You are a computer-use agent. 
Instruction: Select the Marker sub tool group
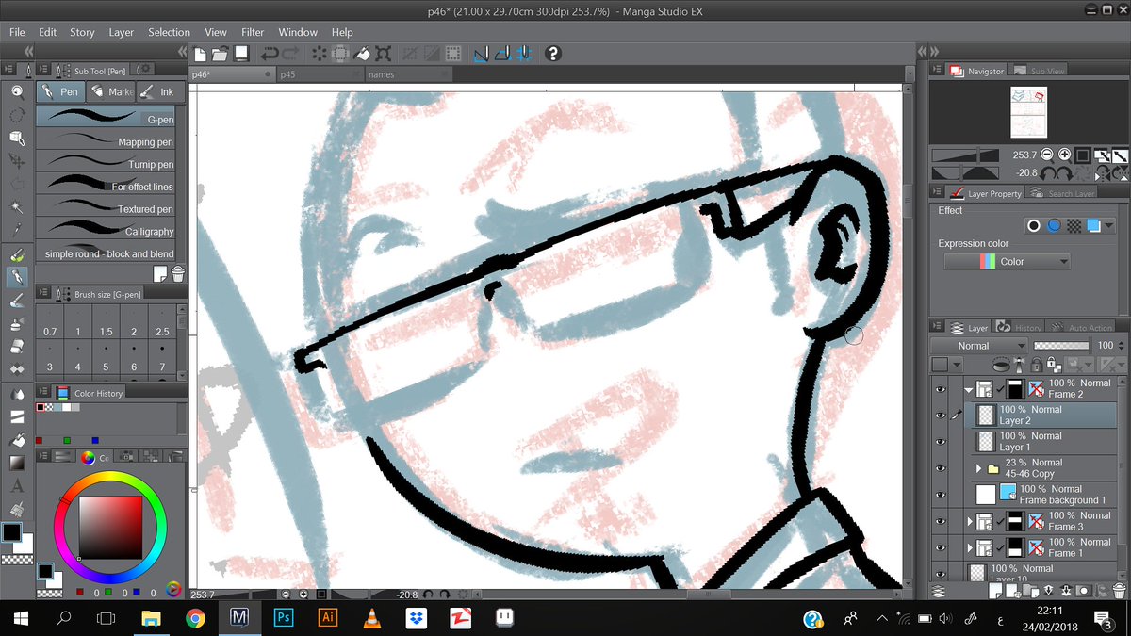point(111,91)
